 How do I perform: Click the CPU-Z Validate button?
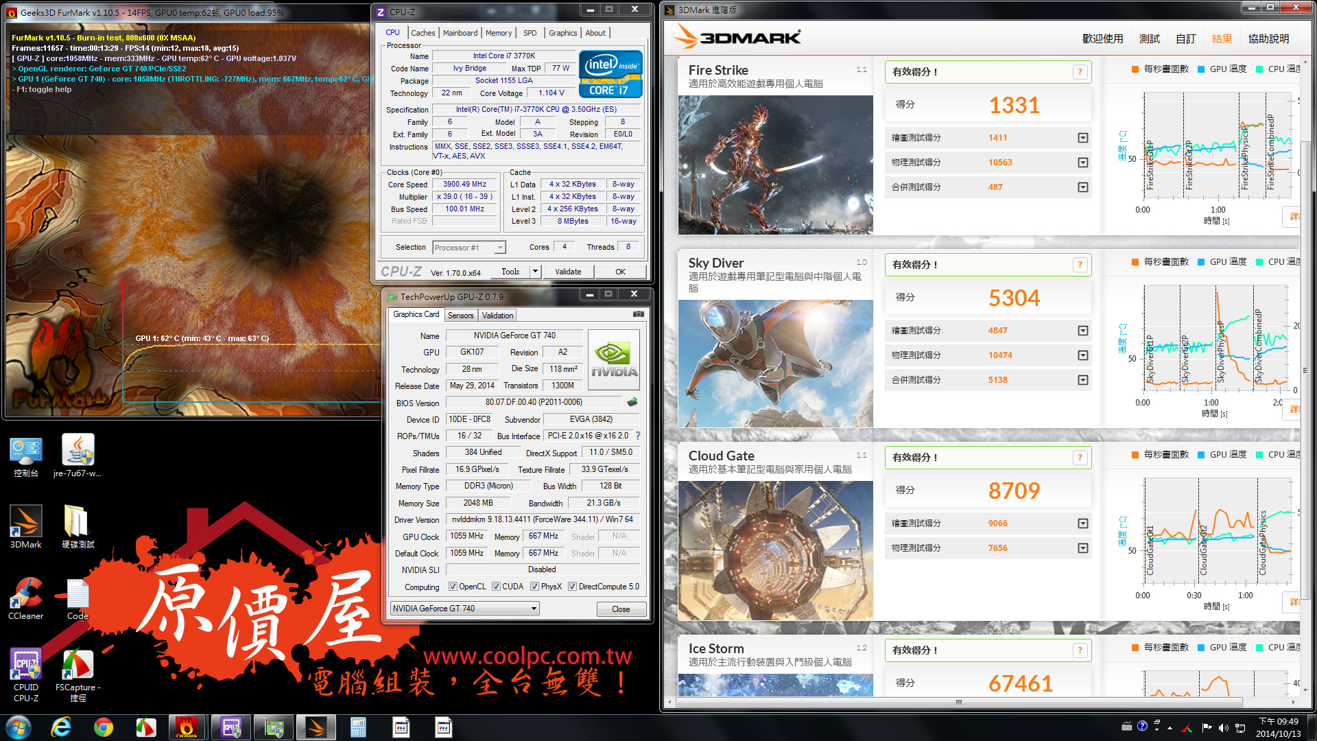click(x=568, y=272)
